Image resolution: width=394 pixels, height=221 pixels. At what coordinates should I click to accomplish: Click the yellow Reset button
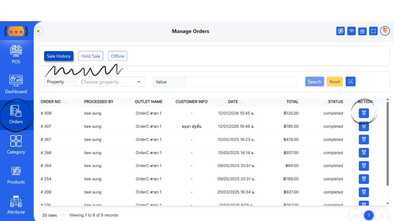coord(335,82)
